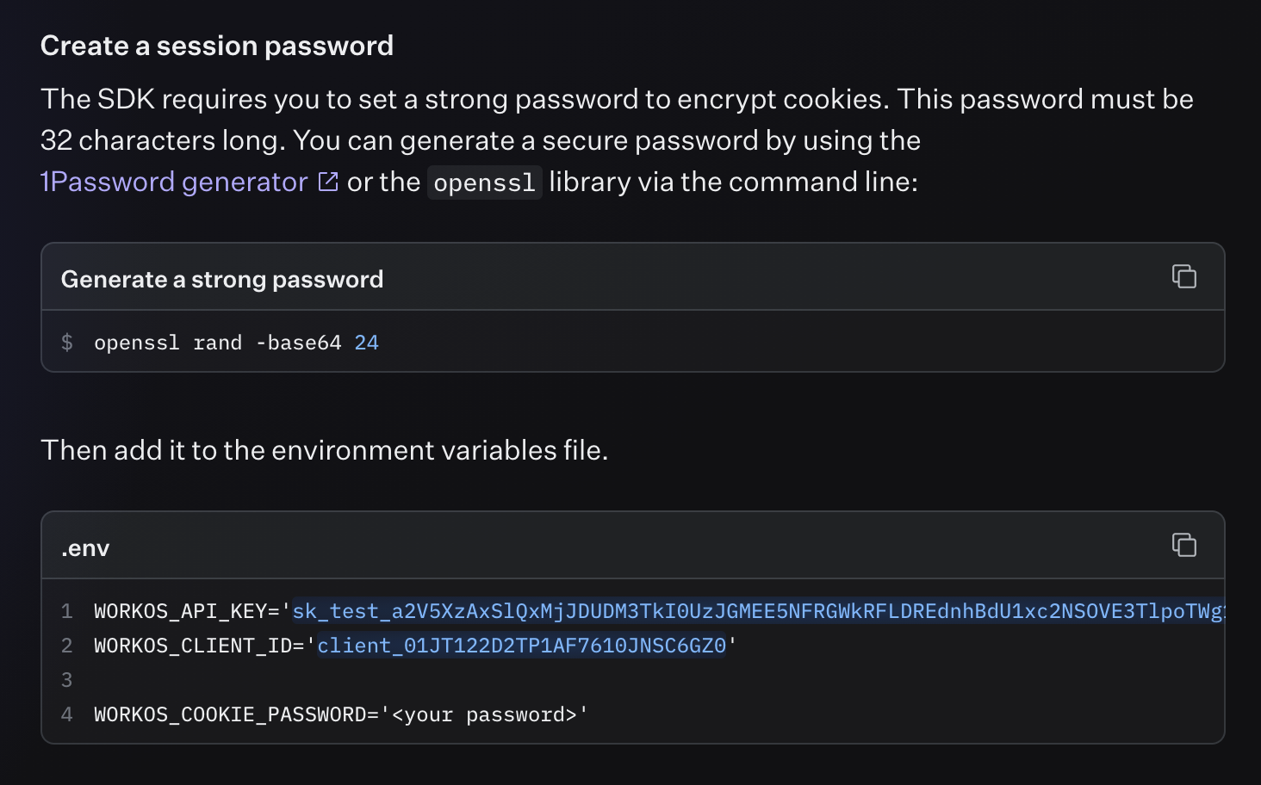1261x785 pixels.
Task: Click empty line number 3 in .env block
Action: 67,680
